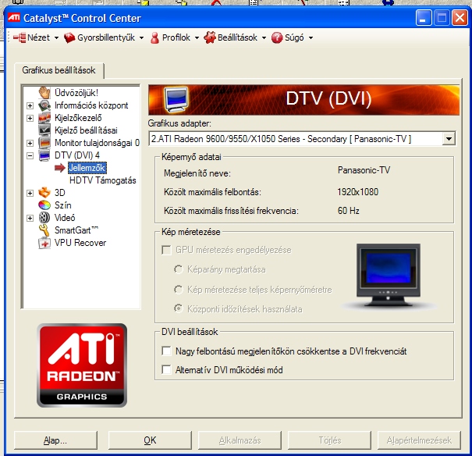Click the VPU Recover tree label

click(80, 243)
